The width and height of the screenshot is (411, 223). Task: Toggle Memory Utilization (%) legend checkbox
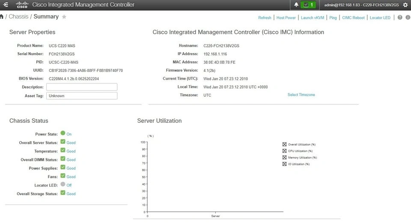[284, 158]
